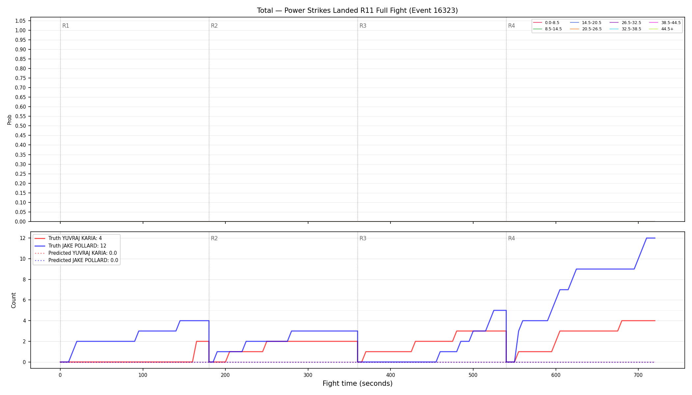Click the '1.00' tick on the Prob axis
Image resolution: width=692 pixels, height=395 pixels.
click(x=20, y=30)
